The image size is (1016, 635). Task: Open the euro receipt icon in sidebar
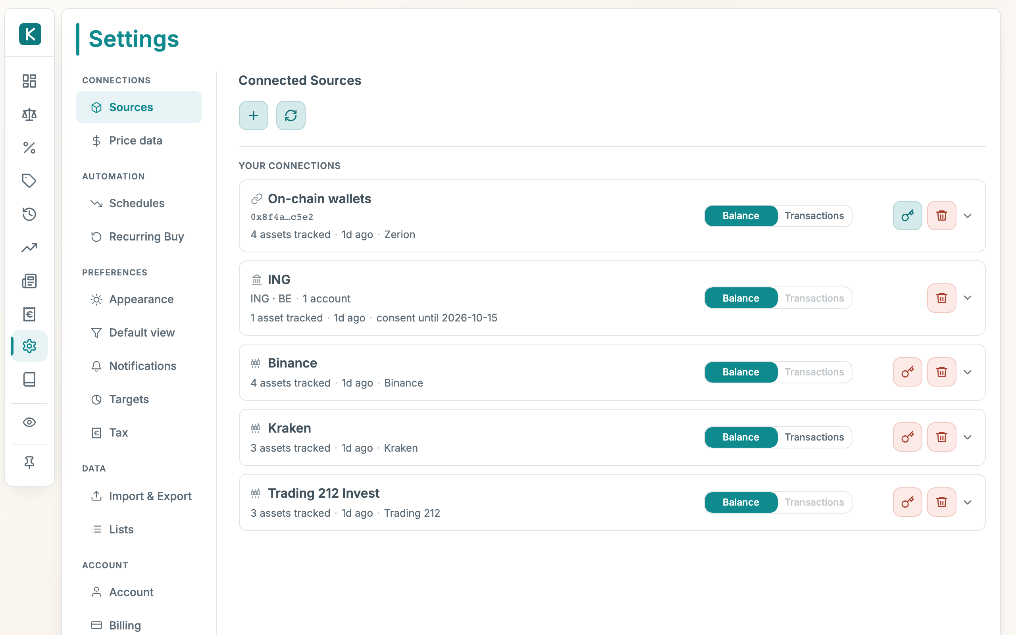[x=29, y=314]
